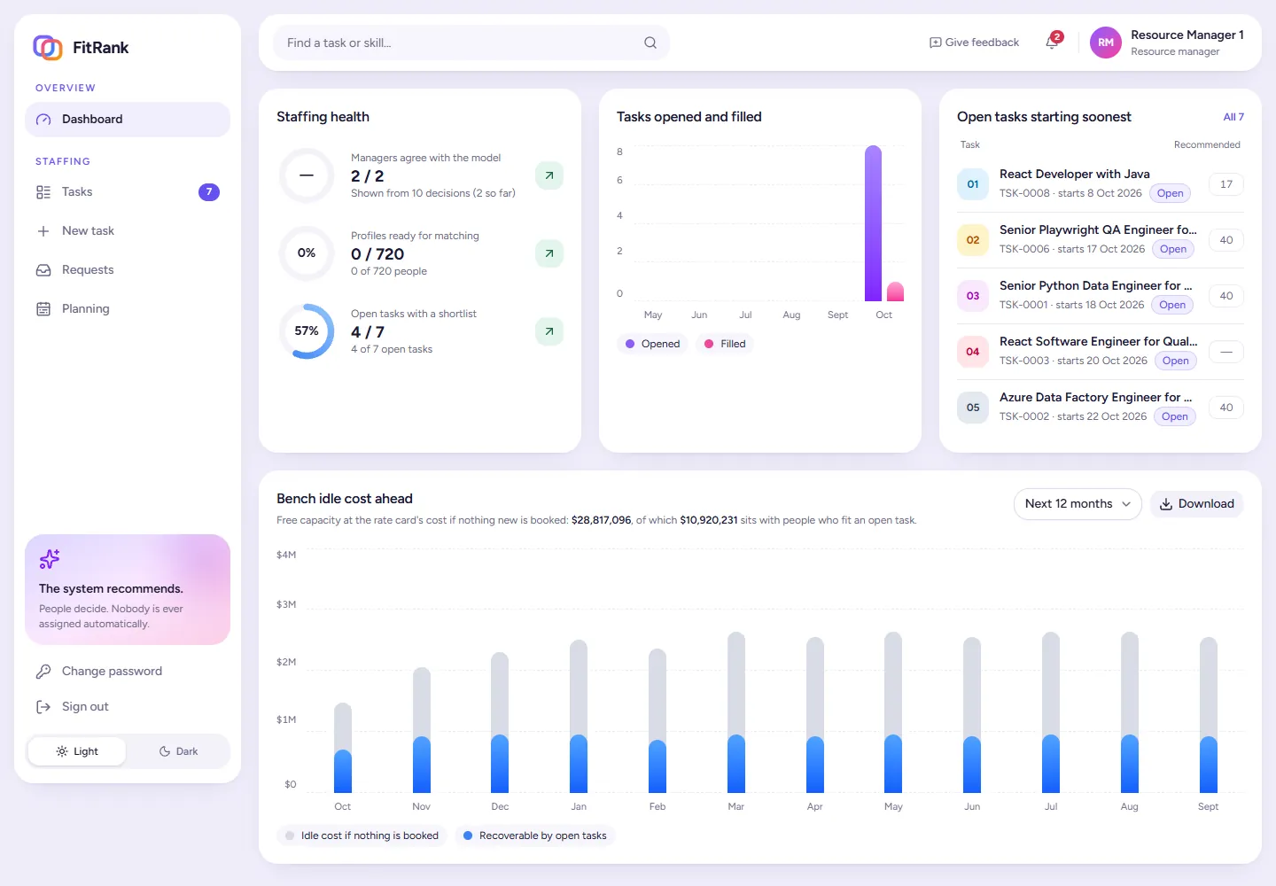This screenshot has width=1276, height=886.
Task: Click the Open status tag for TSK-0008
Action: coord(1170,193)
